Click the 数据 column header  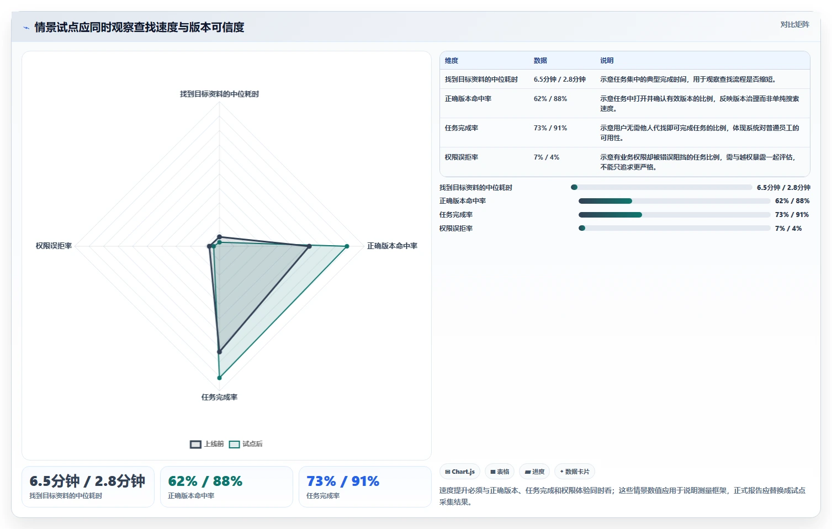[x=540, y=61]
